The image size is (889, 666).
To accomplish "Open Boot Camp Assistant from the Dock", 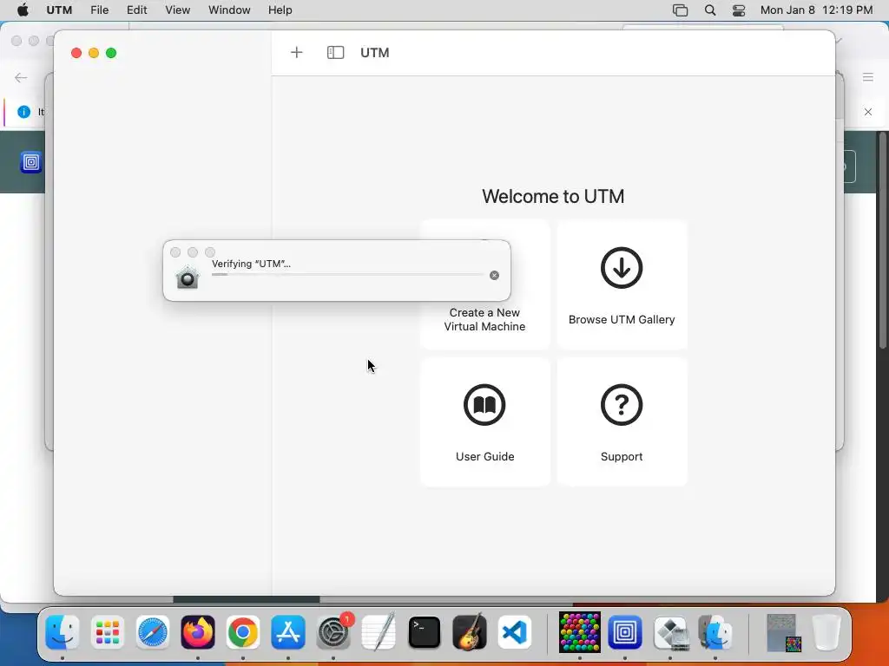I will (x=670, y=632).
